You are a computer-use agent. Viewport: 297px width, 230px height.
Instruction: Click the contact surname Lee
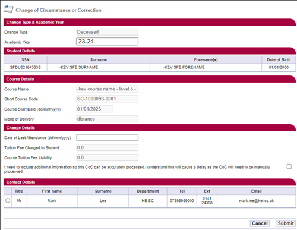tap(103, 201)
